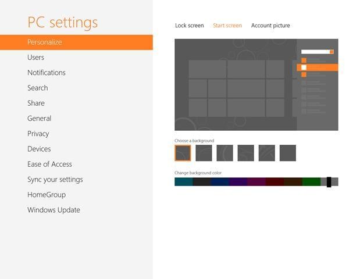Select the Start screen tab
Screen dimensions: 349x279
pos(227,26)
